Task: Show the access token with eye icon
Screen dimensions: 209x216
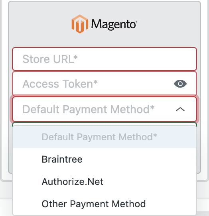Action: click(x=180, y=84)
